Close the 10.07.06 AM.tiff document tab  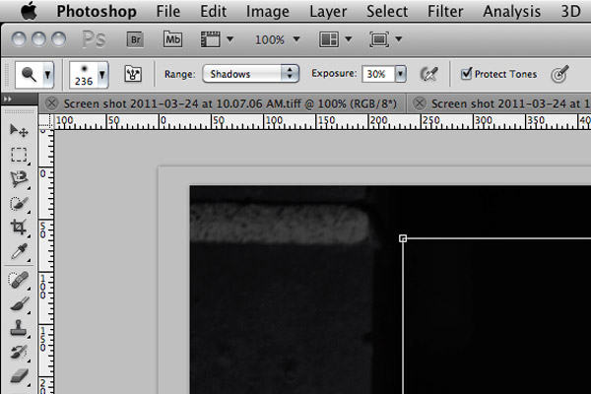pyautogui.click(x=51, y=103)
